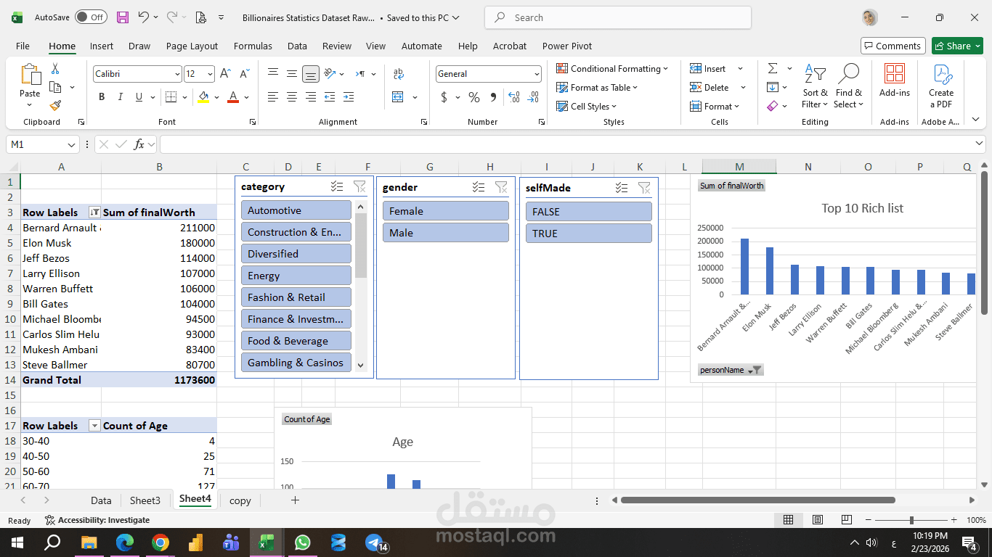Click the Increase Decimal icon
Image resolution: width=992 pixels, height=557 pixels.
click(x=514, y=97)
